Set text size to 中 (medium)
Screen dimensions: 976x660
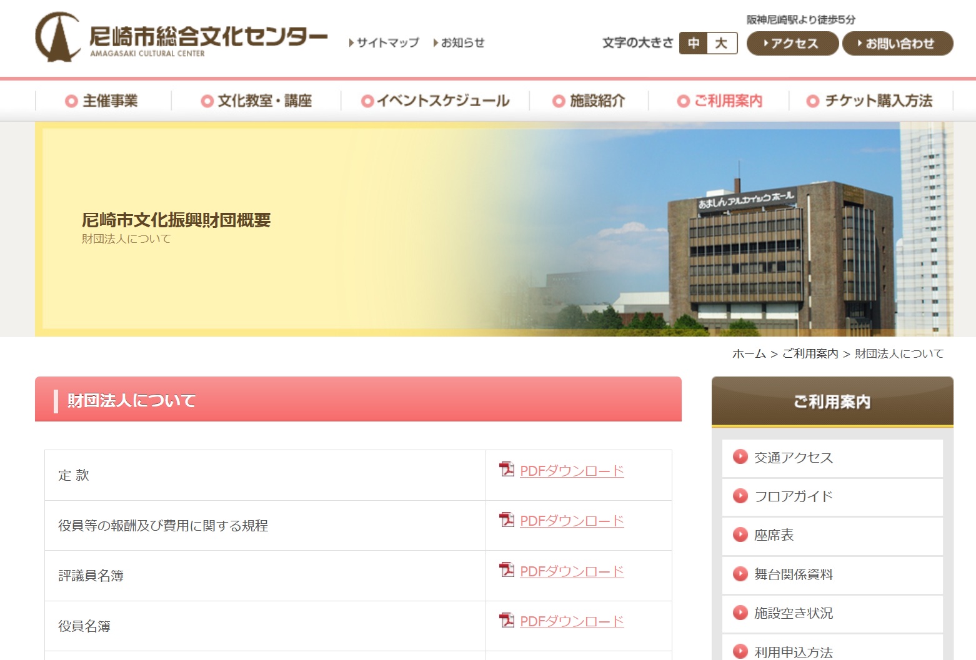point(694,43)
